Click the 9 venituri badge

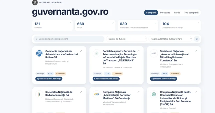point(175,74)
